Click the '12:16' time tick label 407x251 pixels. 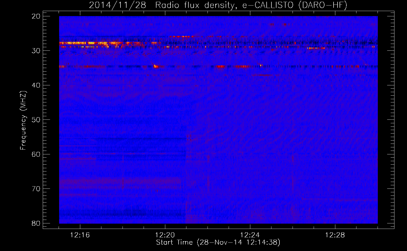[80, 235]
